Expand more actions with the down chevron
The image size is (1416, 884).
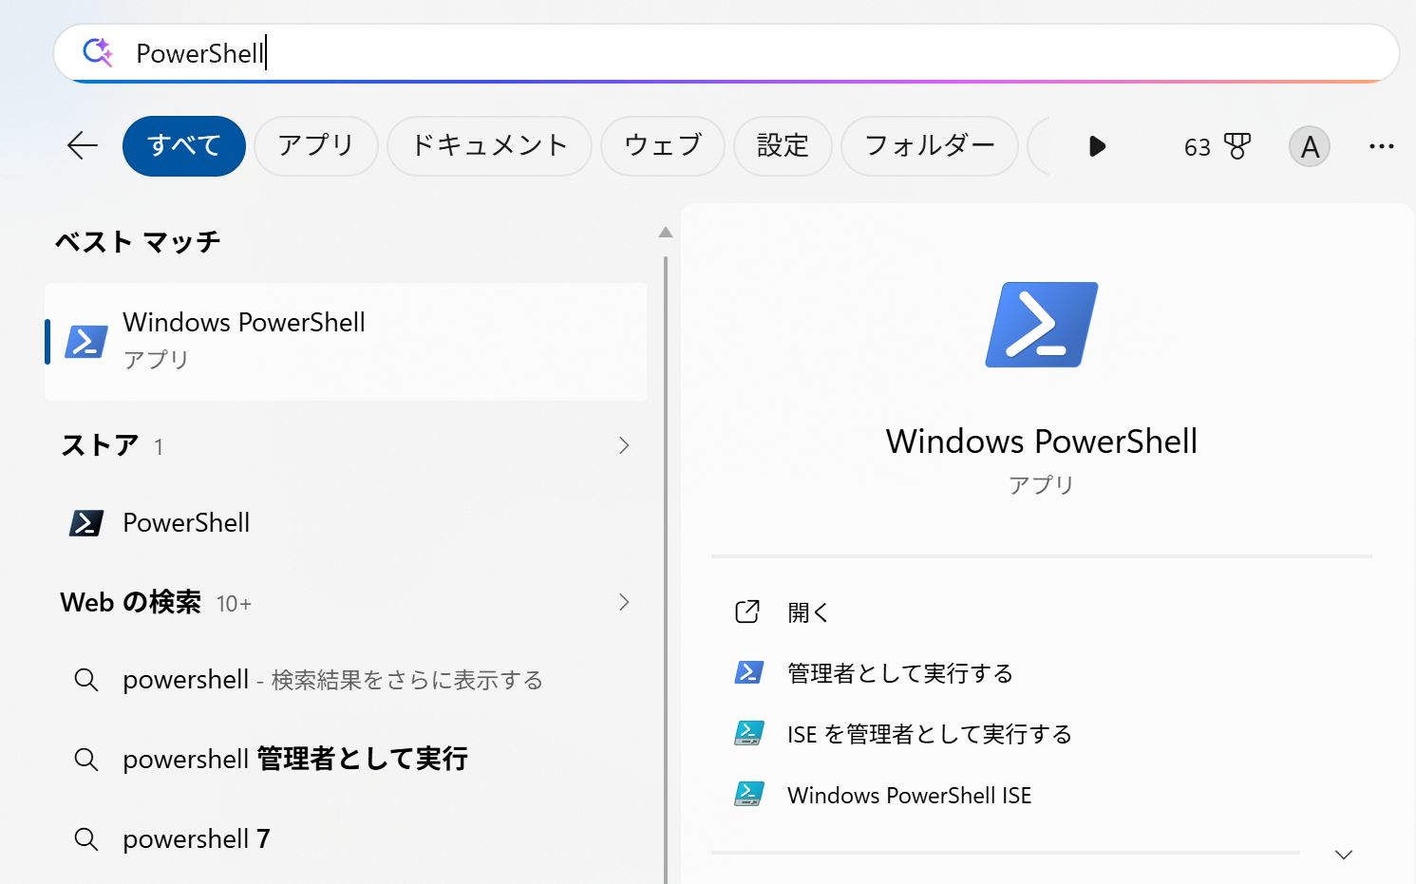(x=1344, y=855)
